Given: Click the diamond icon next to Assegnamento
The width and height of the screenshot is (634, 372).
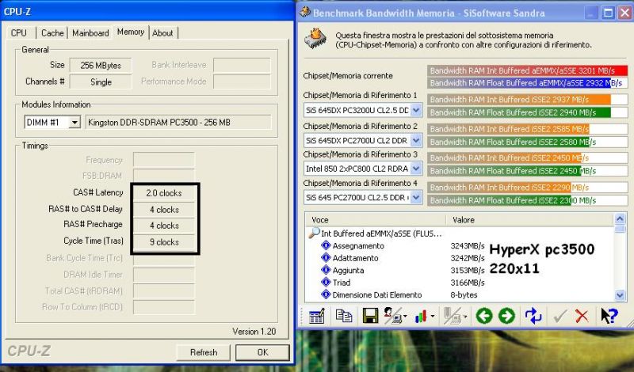Looking at the screenshot, I should 326,245.
